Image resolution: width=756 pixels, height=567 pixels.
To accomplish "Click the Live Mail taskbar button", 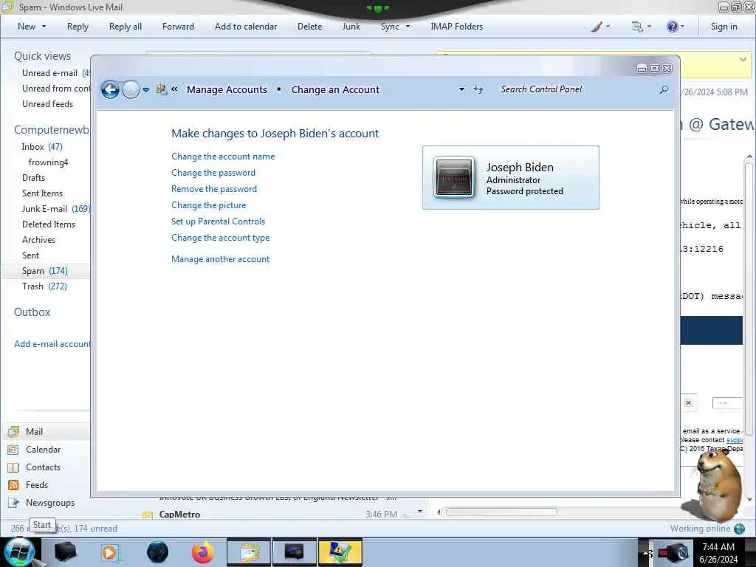I will (x=249, y=552).
